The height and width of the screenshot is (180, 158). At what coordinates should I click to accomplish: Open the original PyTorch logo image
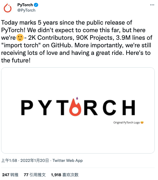point(78,110)
